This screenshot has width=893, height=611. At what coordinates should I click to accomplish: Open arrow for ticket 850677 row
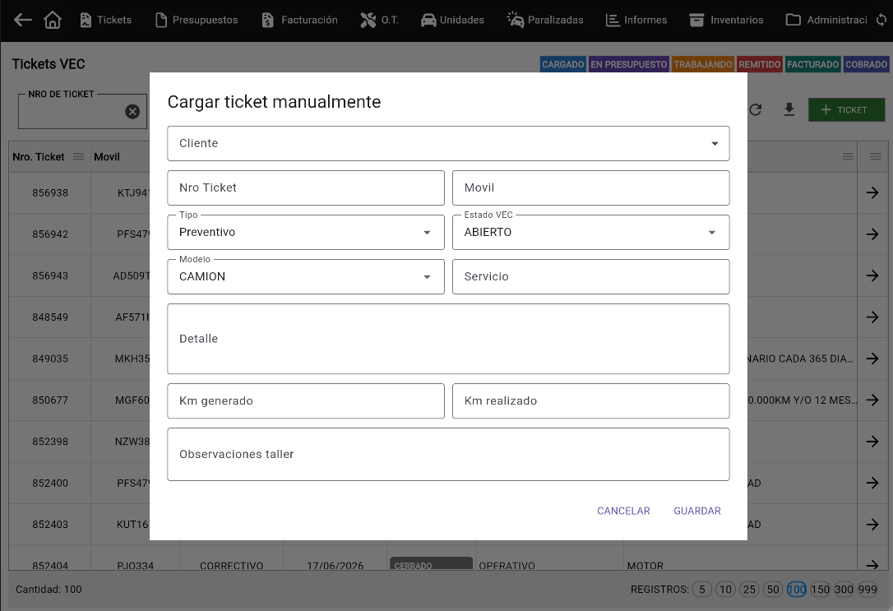[x=872, y=400]
